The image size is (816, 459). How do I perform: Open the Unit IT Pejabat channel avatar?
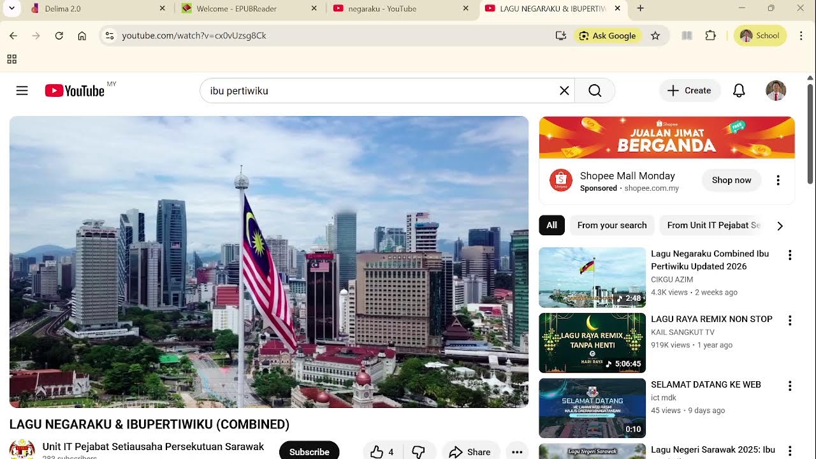22,449
